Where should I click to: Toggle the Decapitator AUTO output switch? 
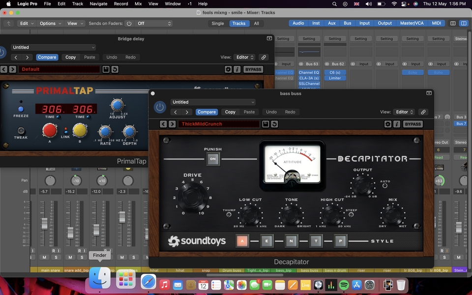pos(384,185)
